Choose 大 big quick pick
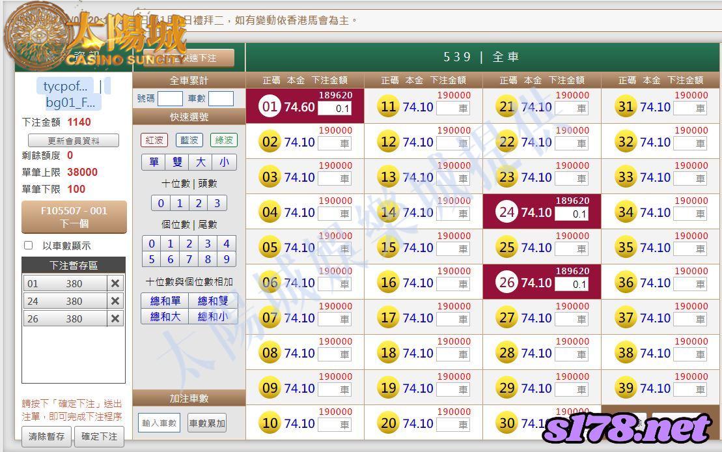Screen dimensions: 722x452 coord(201,162)
